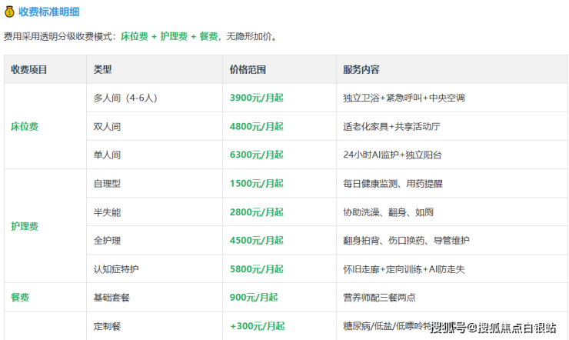Click the 3900元/月起 price
The height and width of the screenshot is (340, 569).
click(x=256, y=98)
